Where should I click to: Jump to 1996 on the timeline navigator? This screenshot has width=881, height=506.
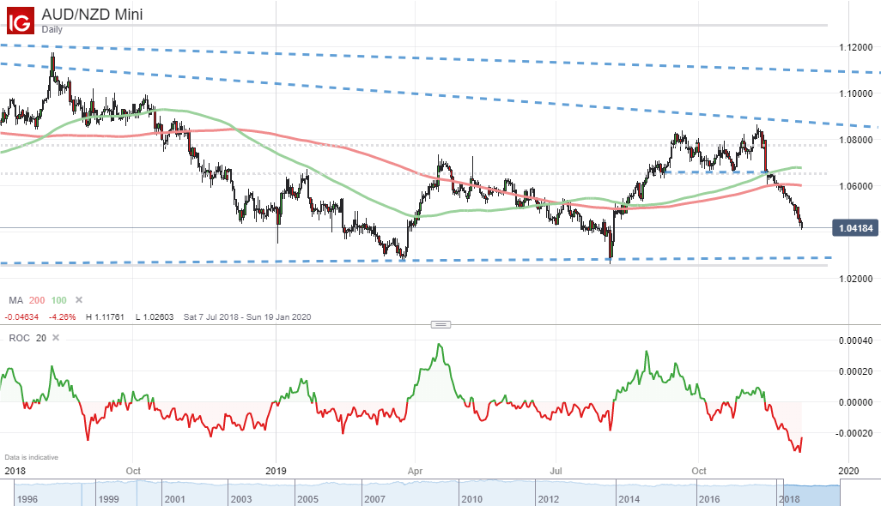[27, 498]
